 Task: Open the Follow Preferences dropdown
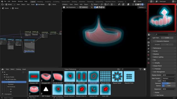tap(72, 69)
